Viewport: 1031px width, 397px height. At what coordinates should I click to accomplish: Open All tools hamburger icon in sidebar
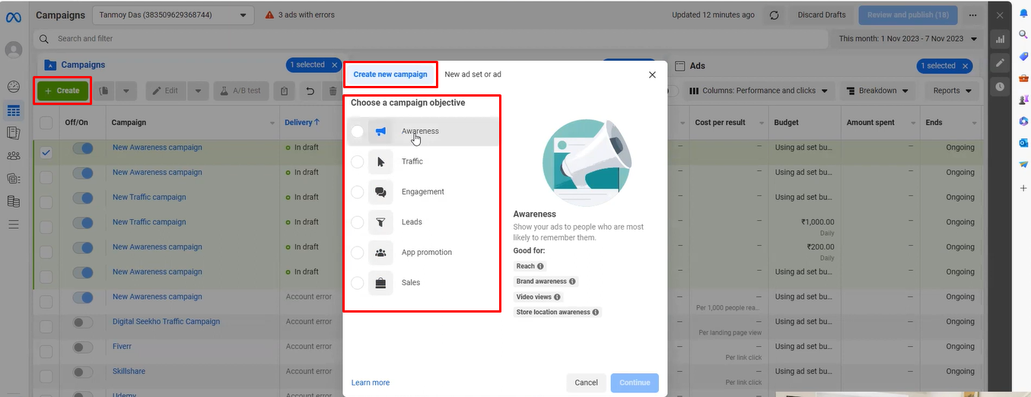click(14, 224)
